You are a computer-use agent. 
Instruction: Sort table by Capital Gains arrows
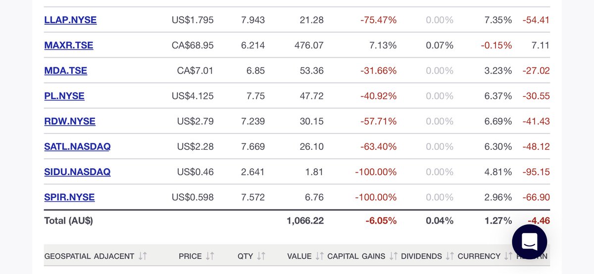point(394,256)
